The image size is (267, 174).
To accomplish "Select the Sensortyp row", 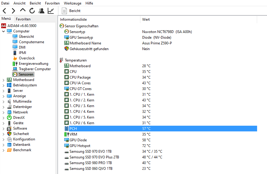I will pos(158,32).
